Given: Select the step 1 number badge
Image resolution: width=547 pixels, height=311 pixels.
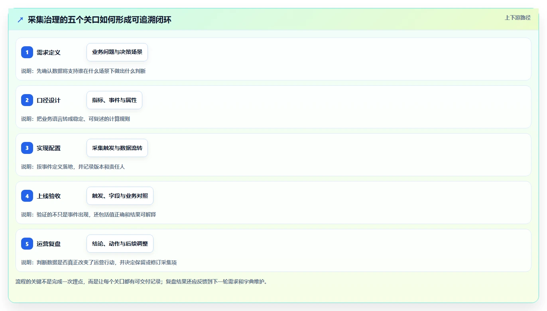Looking at the screenshot, I should click(27, 52).
